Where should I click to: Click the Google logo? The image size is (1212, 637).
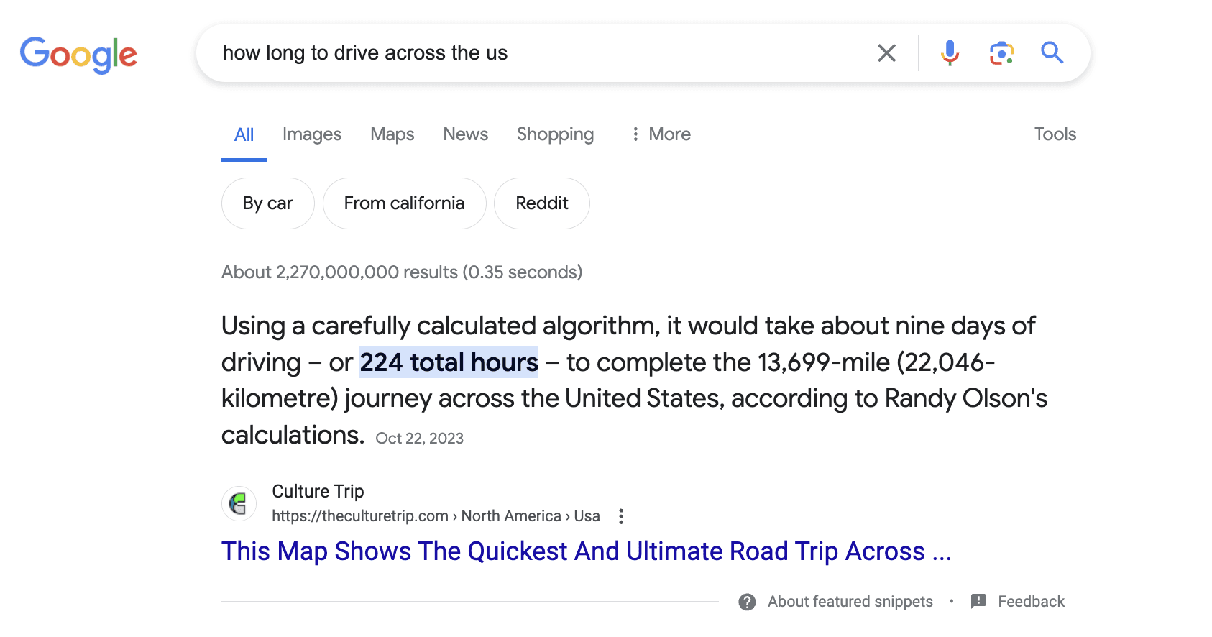coord(78,54)
